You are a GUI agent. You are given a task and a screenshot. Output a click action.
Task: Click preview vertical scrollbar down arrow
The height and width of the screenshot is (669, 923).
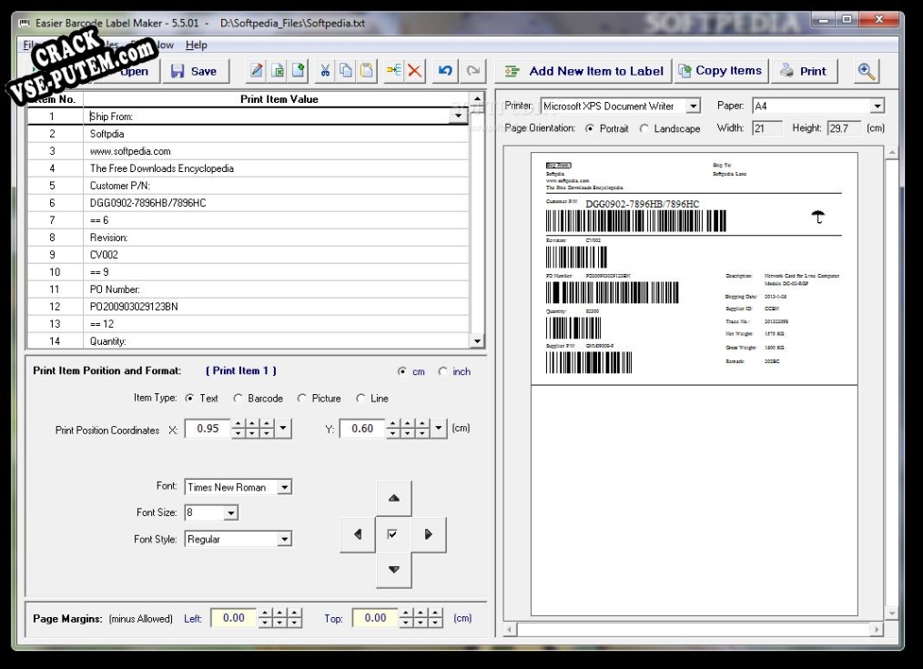click(x=892, y=613)
